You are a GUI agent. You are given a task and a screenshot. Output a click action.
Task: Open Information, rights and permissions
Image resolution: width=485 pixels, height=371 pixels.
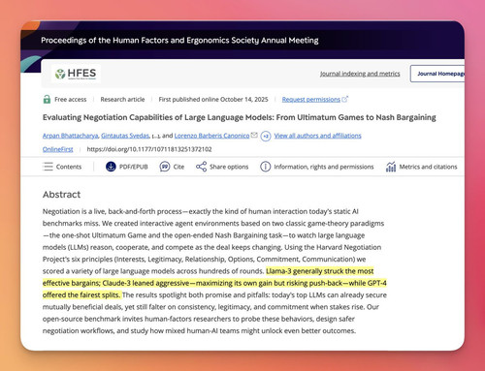[324, 167]
